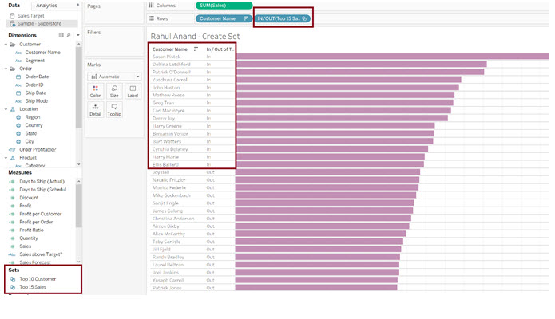Select the Customer Name pill on Rows
The image size is (555, 319).
point(224,18)
